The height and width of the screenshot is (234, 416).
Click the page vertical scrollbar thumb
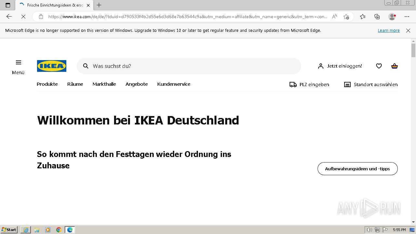point(413,50)
